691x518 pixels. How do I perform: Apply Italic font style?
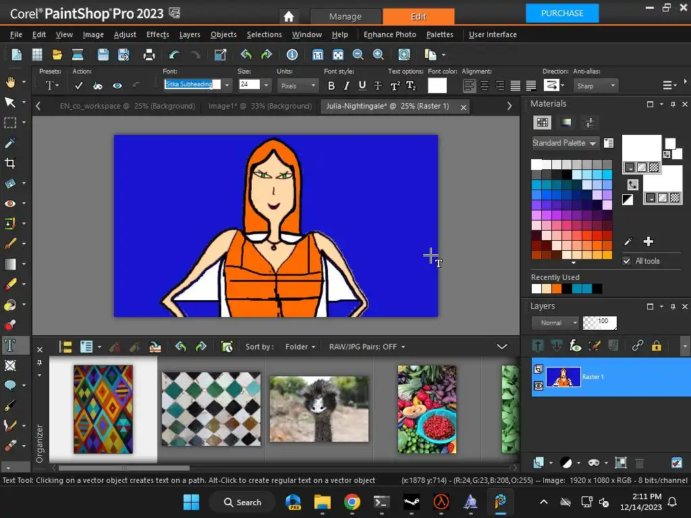tap(346, 86)
